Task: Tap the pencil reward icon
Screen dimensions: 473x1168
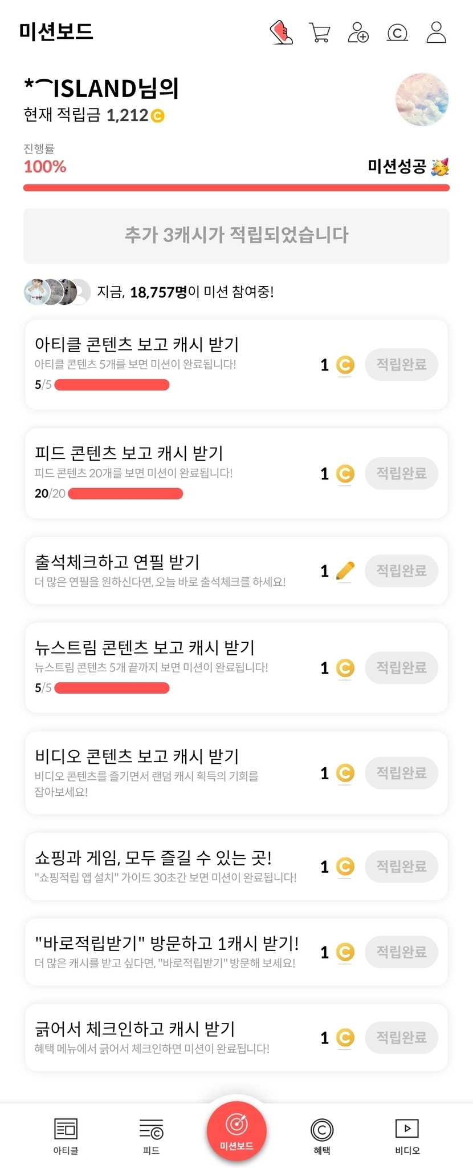Action: [x=345, y=570]
